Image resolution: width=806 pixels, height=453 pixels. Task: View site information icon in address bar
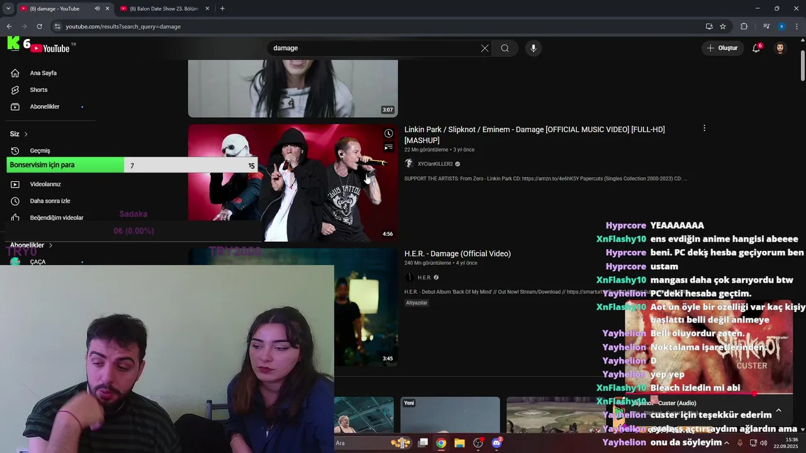(x=57, y=26)
